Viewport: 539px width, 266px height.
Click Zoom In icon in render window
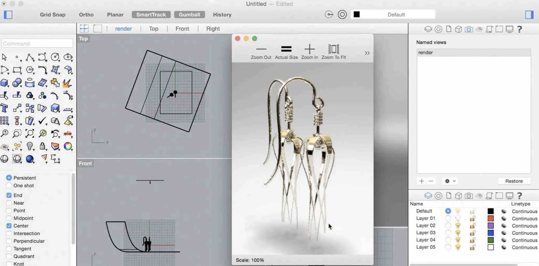309,49
